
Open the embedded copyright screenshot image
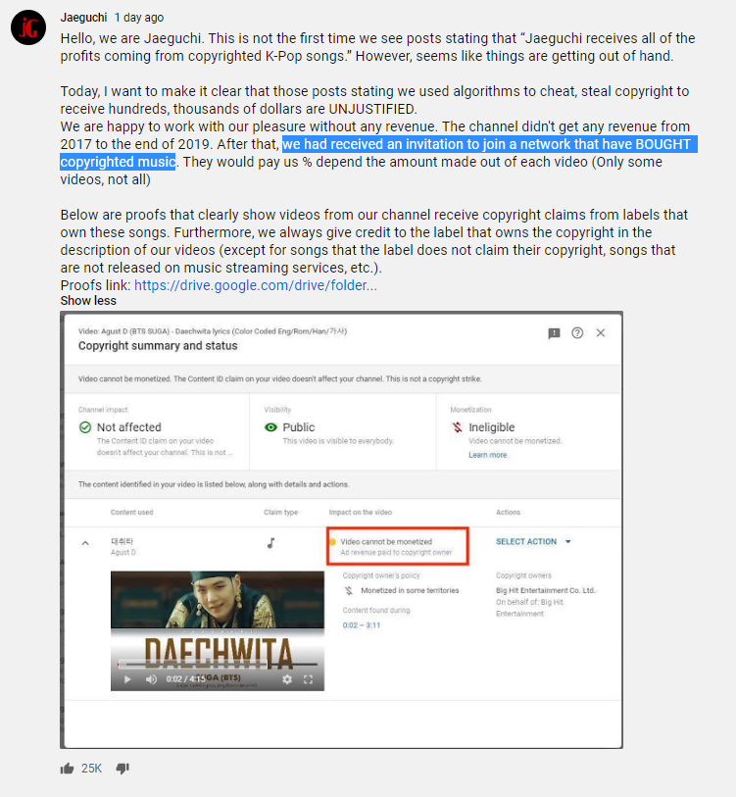(x=342, y=530)
